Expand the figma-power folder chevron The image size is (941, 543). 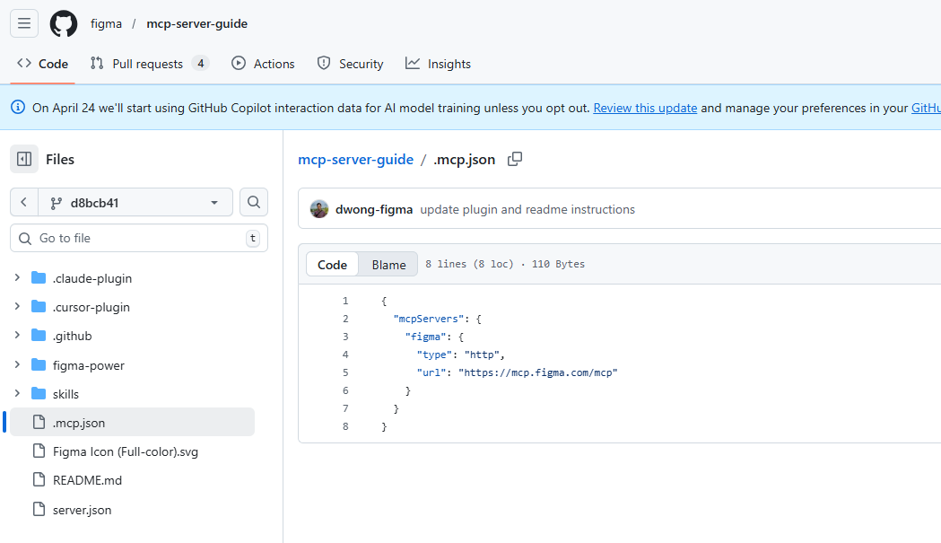click(x=17, y=364)
